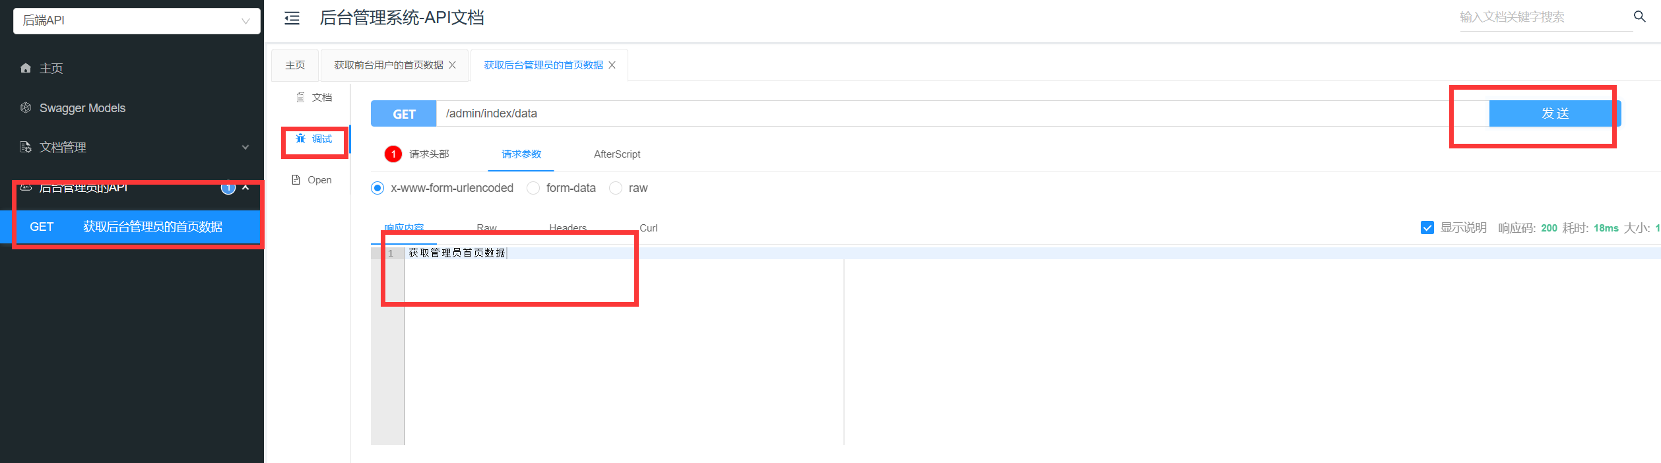
Task: Collapse the 后台管理员的API group
Action: (x=245, y=188)
